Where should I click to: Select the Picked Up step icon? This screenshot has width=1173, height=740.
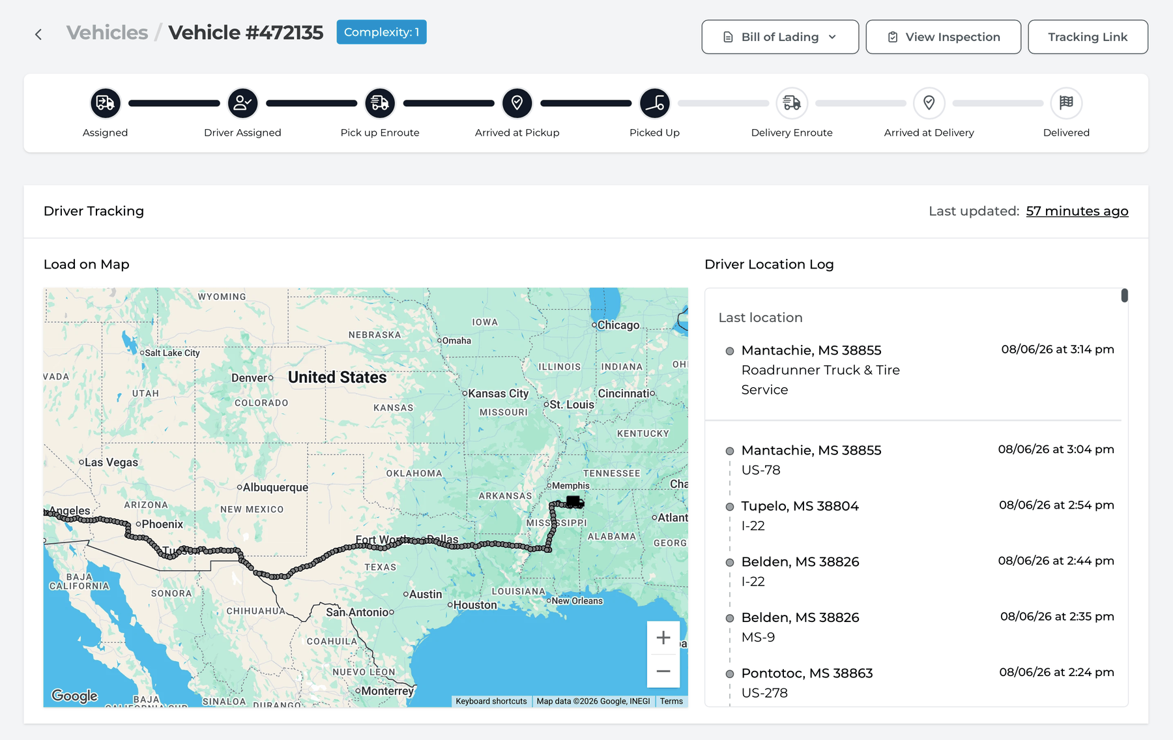click(x=655, y=103)
